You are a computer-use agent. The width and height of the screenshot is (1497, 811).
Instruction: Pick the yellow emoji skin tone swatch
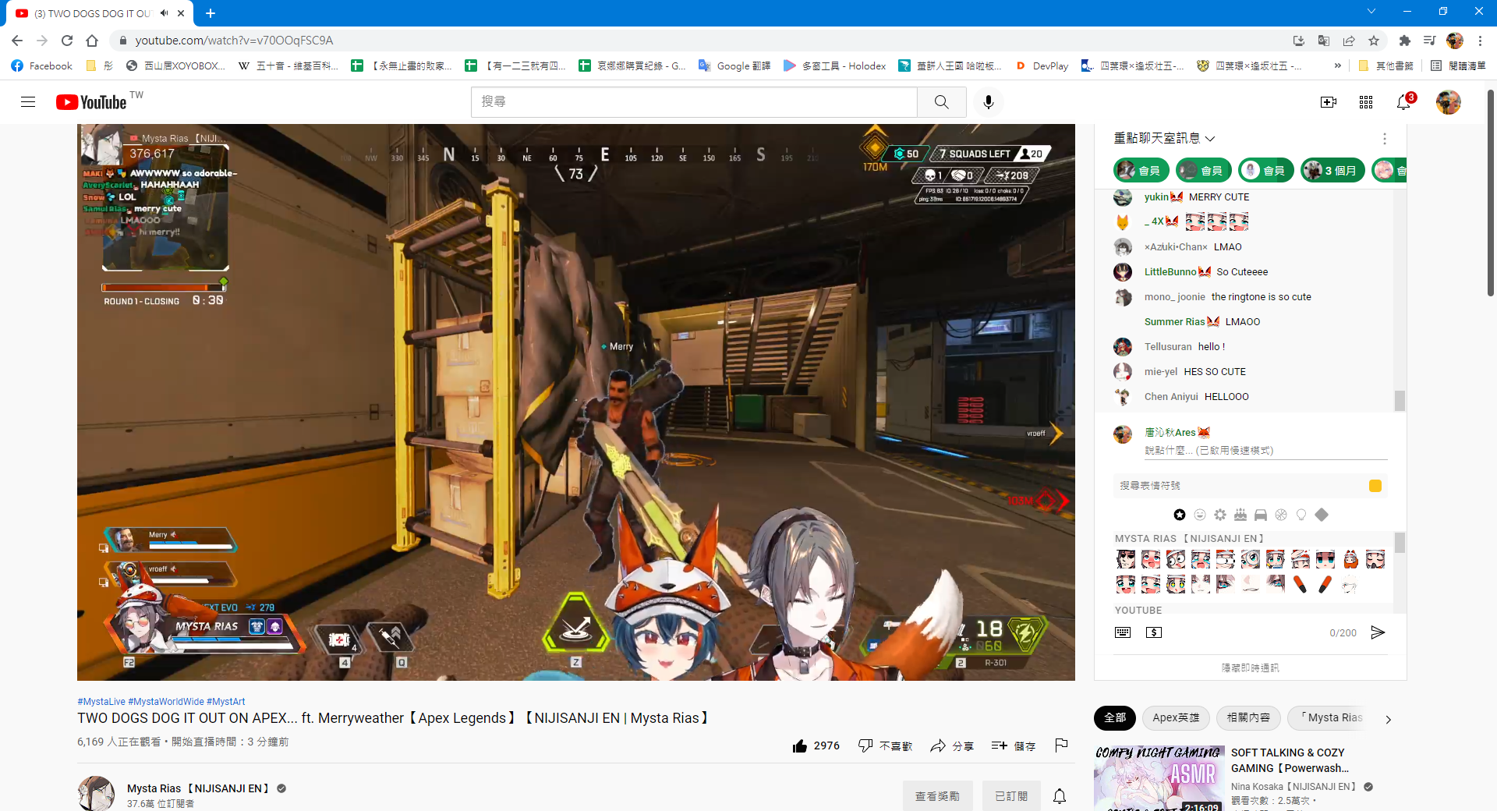1375,486
